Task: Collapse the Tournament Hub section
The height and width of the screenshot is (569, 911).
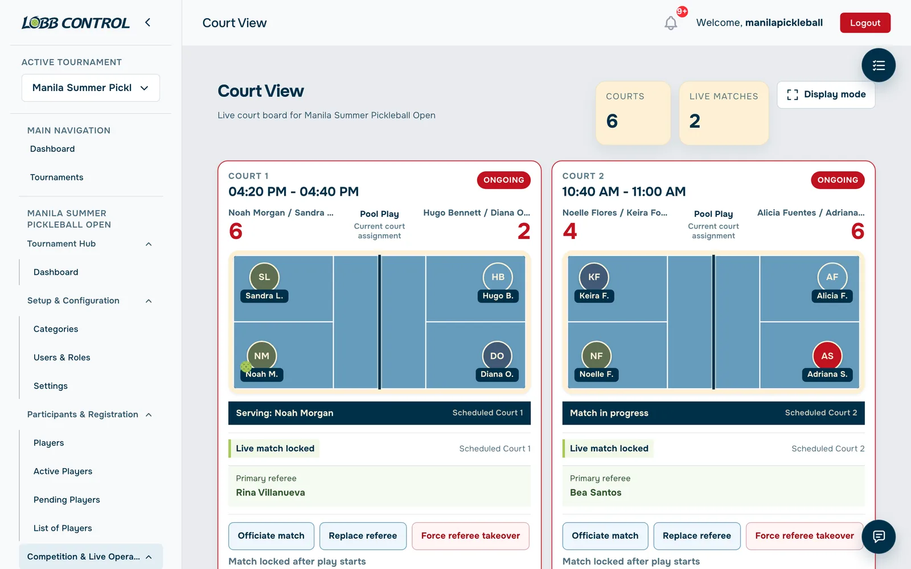Action: (x=149, y=244)
